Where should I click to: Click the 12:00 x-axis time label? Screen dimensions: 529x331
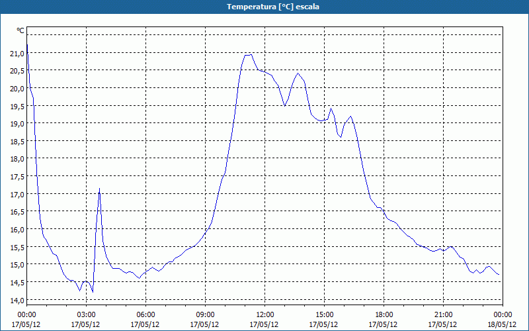264,315
